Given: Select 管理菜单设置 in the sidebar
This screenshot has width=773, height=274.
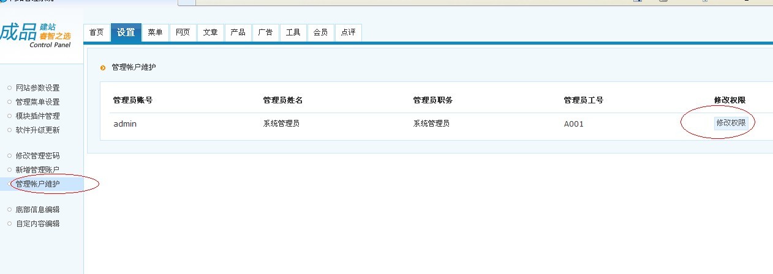Looking at the screenshot, I should point(37,102).
